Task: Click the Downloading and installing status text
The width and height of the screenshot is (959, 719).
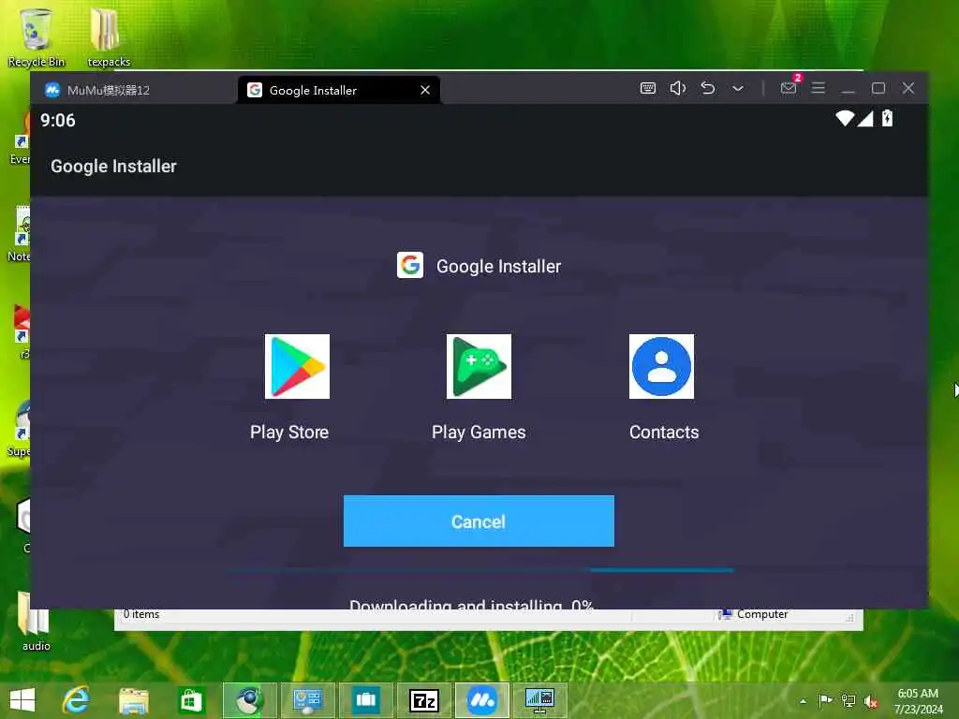Action: tap(471, 603)
